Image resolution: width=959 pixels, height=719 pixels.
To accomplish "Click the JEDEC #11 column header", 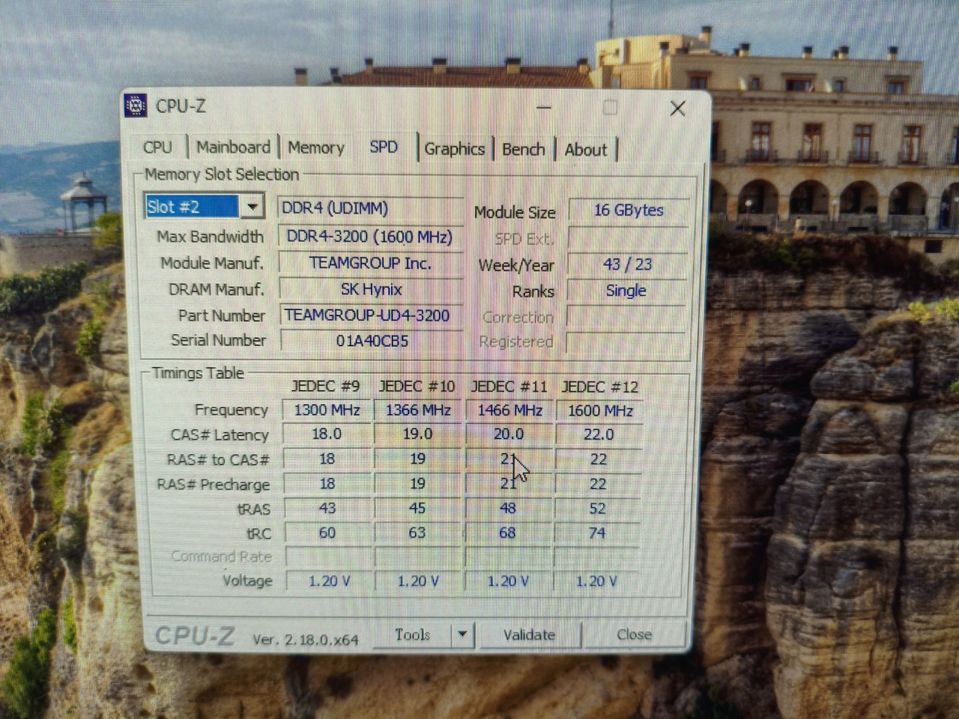I will pyautogui.click(x=509, y=386).
